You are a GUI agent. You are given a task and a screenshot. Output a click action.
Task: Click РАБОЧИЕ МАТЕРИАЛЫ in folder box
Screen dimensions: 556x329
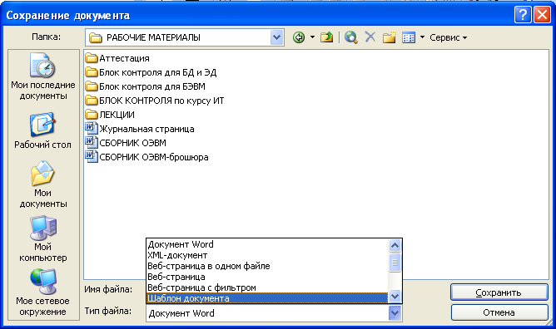153,37
